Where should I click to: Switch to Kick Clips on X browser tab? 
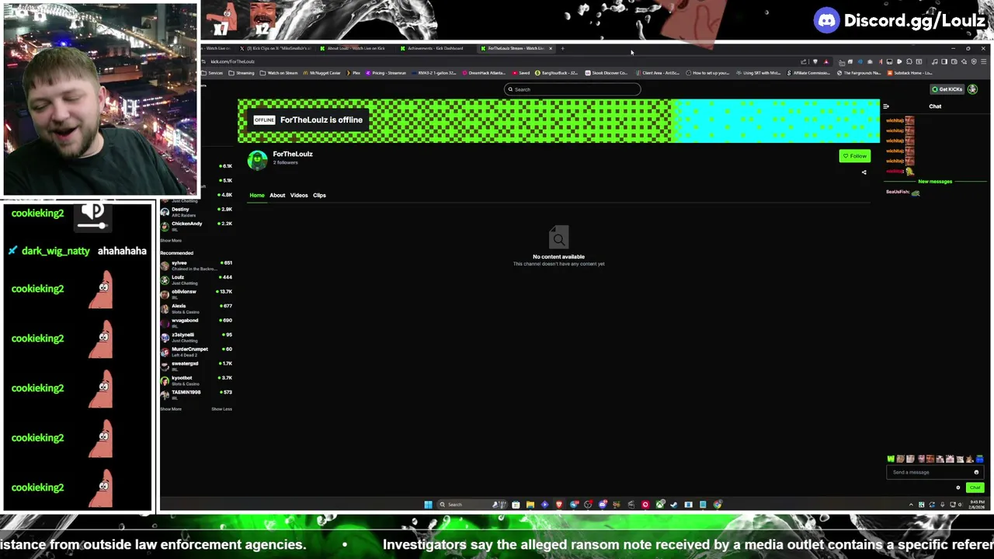pos(276,48)
